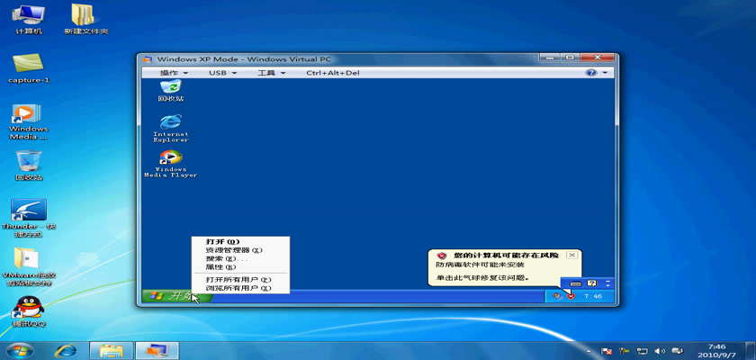Open the capture-1 desktop file
This screenshot has width=756, height=360.
(28, 65)
